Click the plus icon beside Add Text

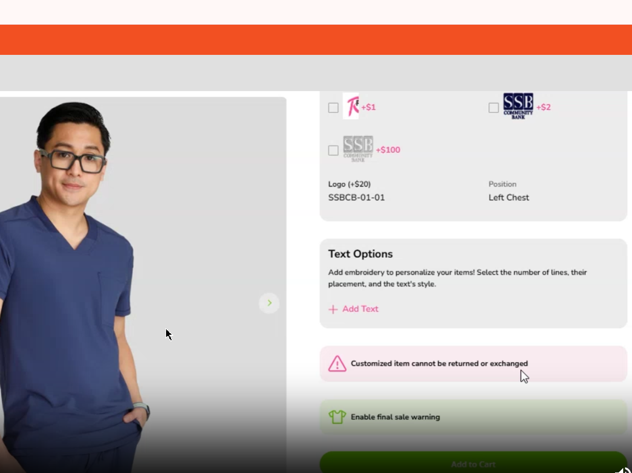(333, 309)
